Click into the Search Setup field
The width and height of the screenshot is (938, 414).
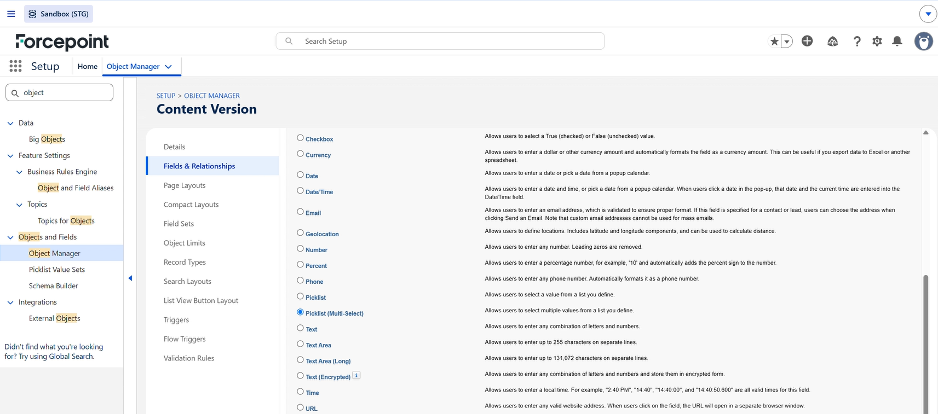click(440, 41)
